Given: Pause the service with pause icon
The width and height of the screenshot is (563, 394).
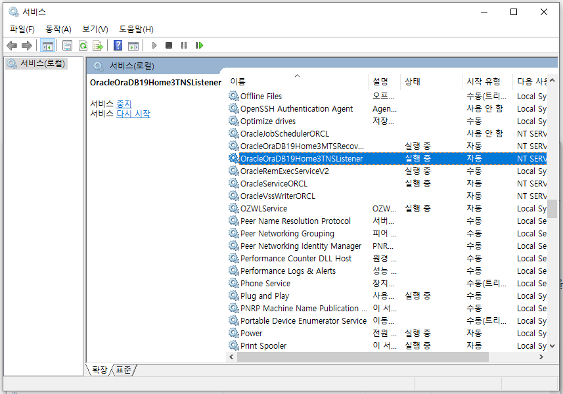Looking at the screenshot, I should [x=184, y=45].
